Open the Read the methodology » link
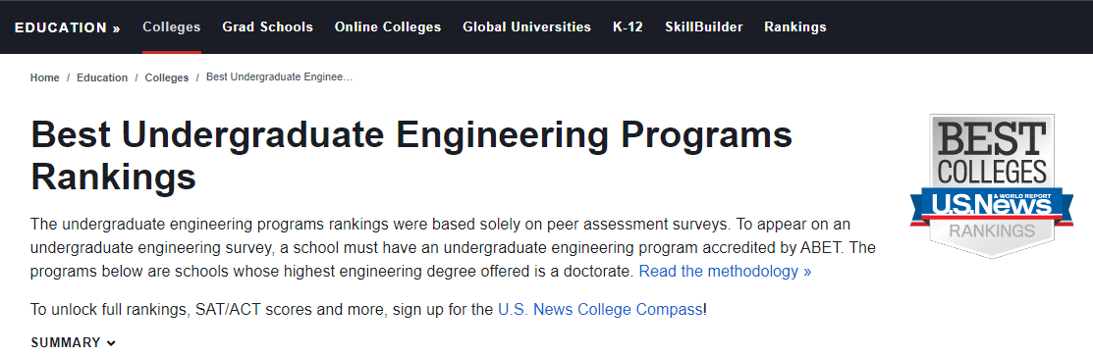Image resolution: width=1093 pixels, height=357 pixels. tap(725, 272)
